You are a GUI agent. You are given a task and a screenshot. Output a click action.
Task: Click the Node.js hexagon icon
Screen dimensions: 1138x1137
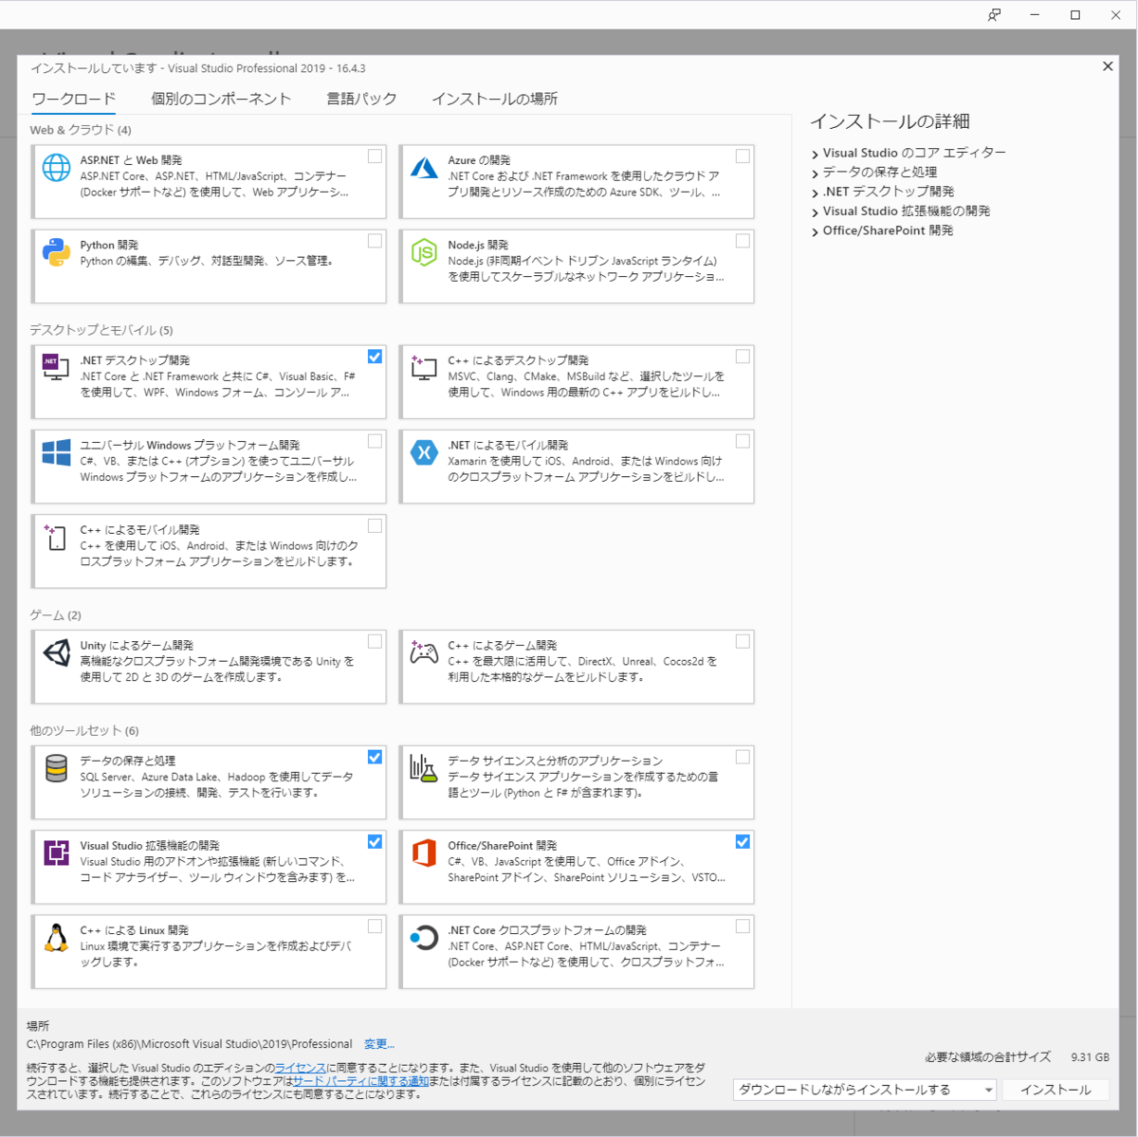(424, 252)
